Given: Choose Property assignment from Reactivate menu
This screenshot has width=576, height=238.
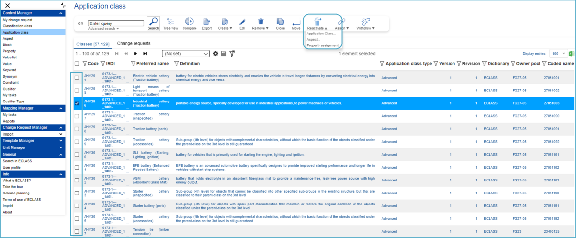Looking at the screenshot, I should point(323,45).
